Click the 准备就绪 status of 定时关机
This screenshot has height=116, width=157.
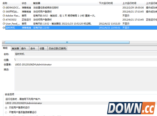(26, 28)
